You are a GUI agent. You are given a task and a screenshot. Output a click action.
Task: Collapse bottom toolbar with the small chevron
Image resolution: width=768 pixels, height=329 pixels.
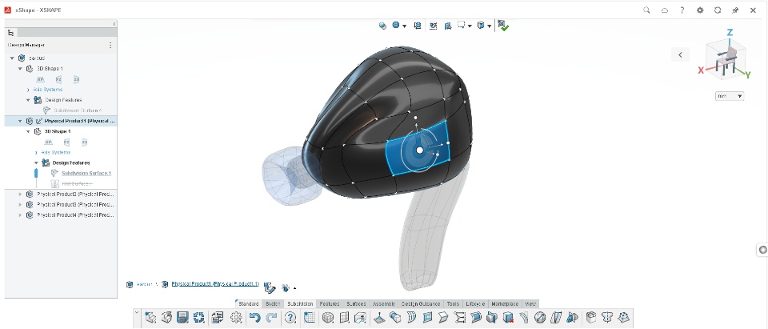[x=137, y=312]
